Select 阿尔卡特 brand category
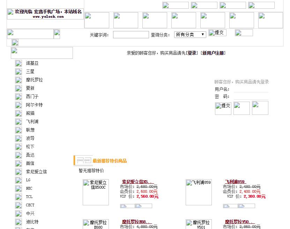Screen dimensions: 290x229 tap(35, 105)
